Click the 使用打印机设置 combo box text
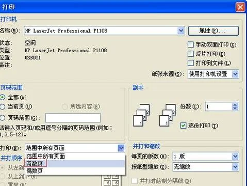The height and width of the screenshot is (186, 247). (x=208, y=74)
